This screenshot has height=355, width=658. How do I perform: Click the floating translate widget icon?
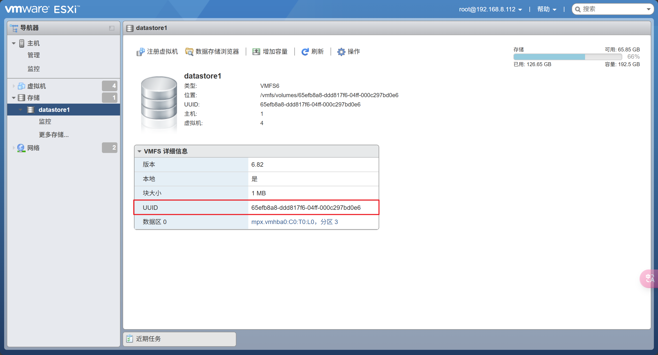(x=649, y=278)
